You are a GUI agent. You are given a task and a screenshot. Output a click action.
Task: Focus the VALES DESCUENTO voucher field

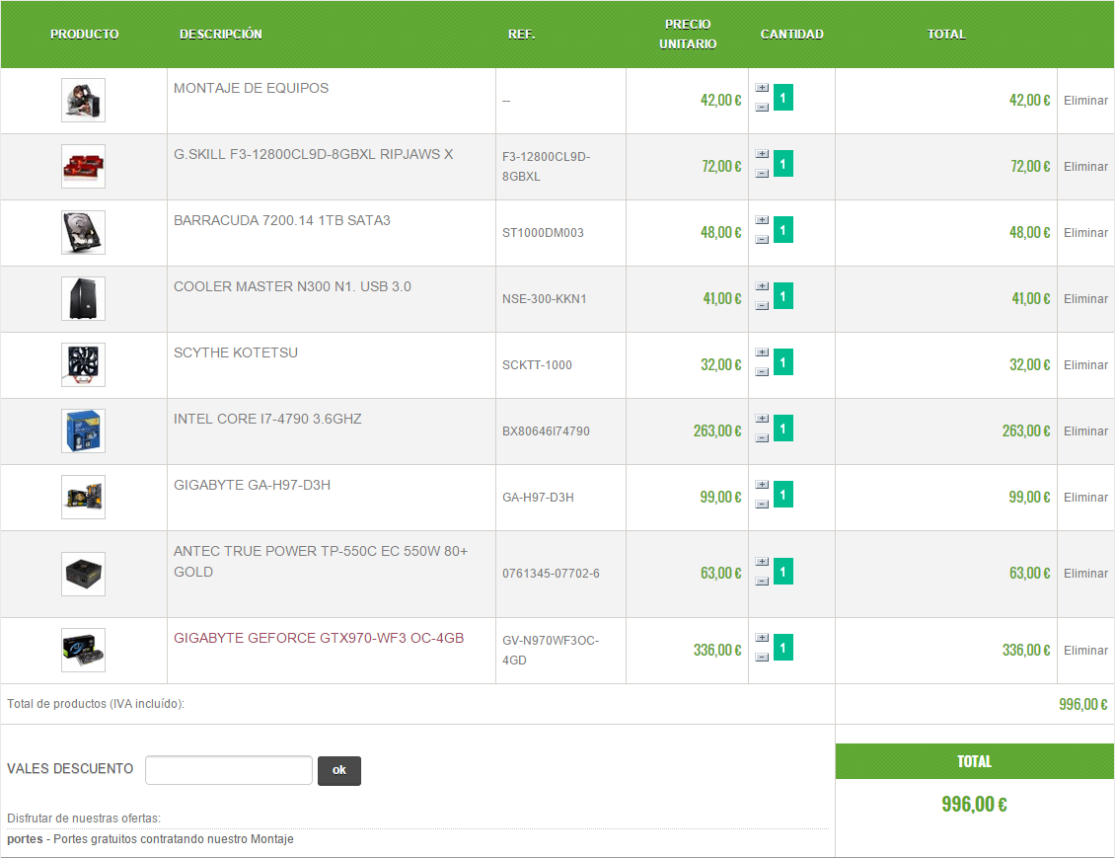(229, 770)
